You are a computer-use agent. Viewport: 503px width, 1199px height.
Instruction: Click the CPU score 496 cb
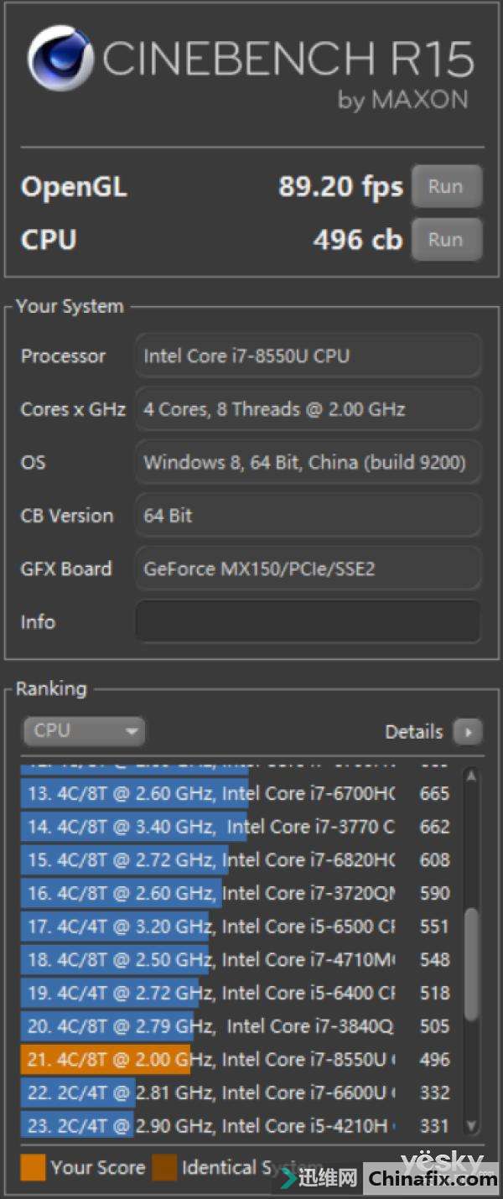(358, 240)
